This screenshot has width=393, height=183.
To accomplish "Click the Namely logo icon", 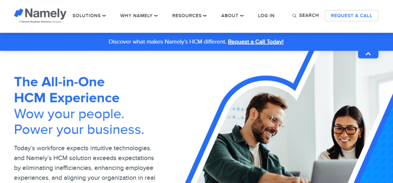I will [19, 13].
